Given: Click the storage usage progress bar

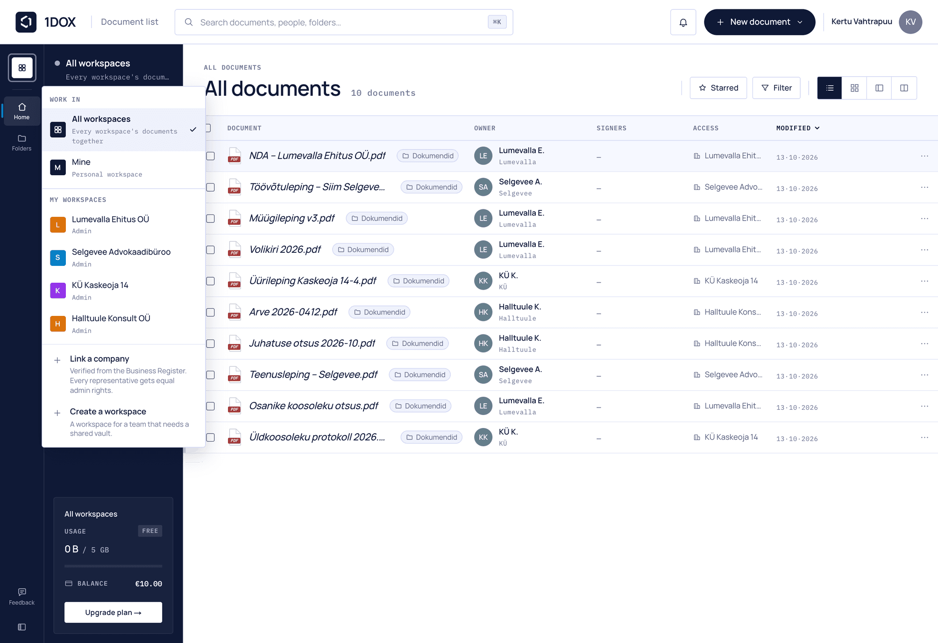Looking at the screenshot, I should [113, 566].
